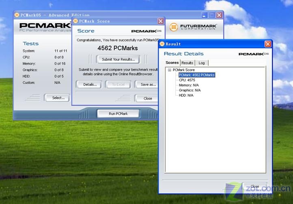Click the greyed To Excel button
The height and width of the screenshot is (204, 293).
(x=118, y=85)
